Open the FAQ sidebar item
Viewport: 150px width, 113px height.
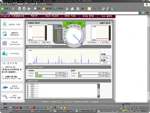click(x=12, y=97)
